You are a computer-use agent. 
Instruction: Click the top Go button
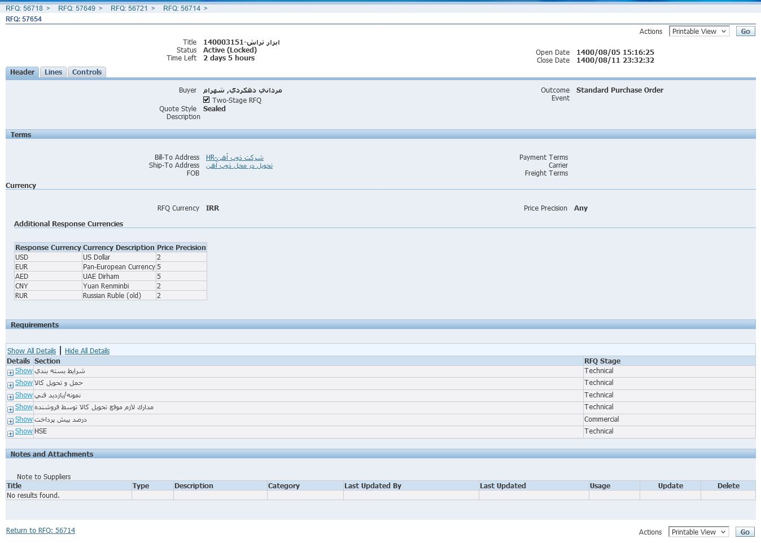[x=745, y=32]
